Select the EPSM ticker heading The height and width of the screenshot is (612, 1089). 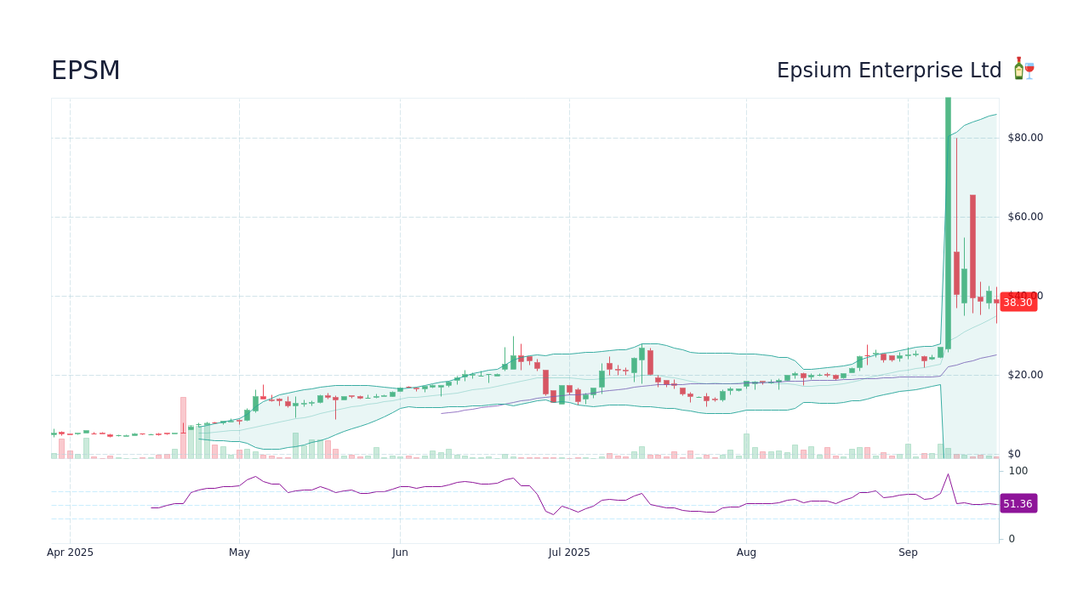click(x=85, y=71)
